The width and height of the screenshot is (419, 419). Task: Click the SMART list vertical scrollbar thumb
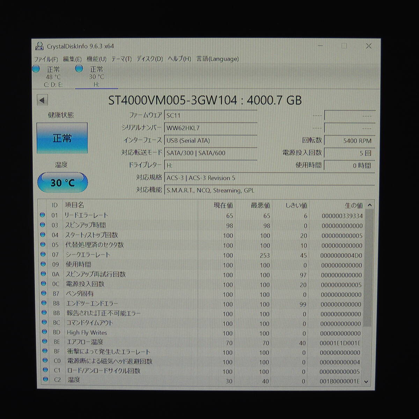[x=368, y=268]
